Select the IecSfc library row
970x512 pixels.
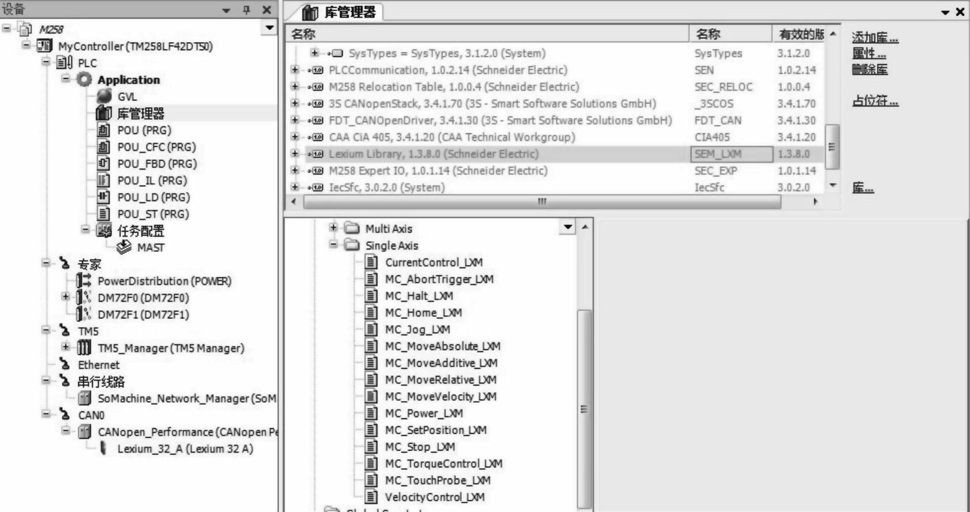[x=557, y=187]
